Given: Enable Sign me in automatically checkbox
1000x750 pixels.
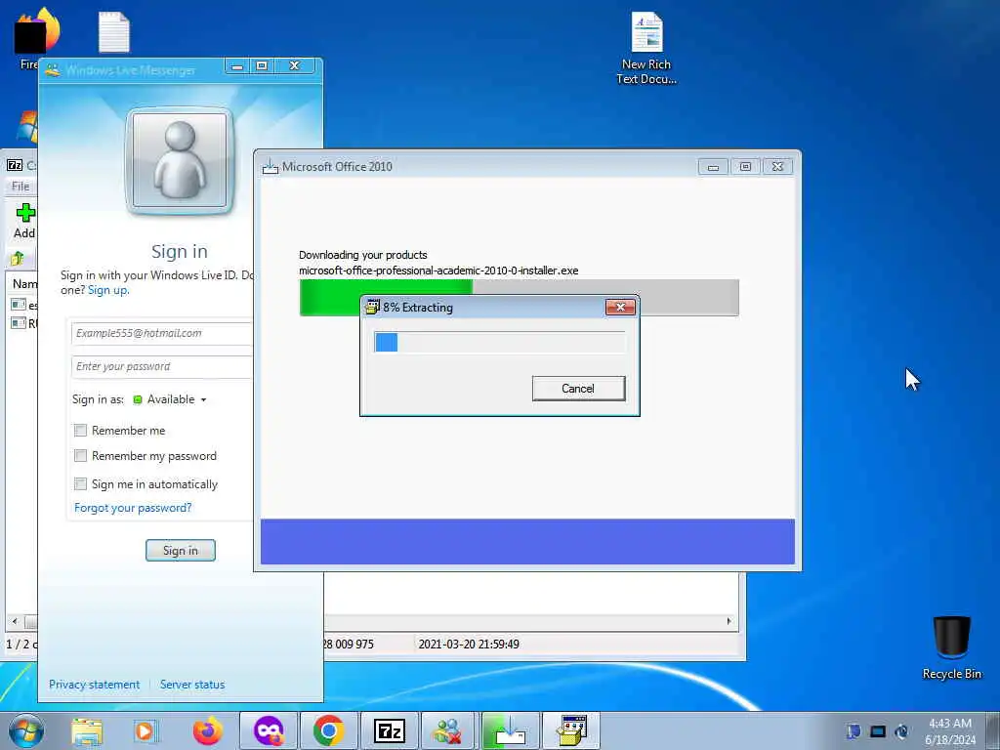Looking at the screenshot, I should 80,484.
